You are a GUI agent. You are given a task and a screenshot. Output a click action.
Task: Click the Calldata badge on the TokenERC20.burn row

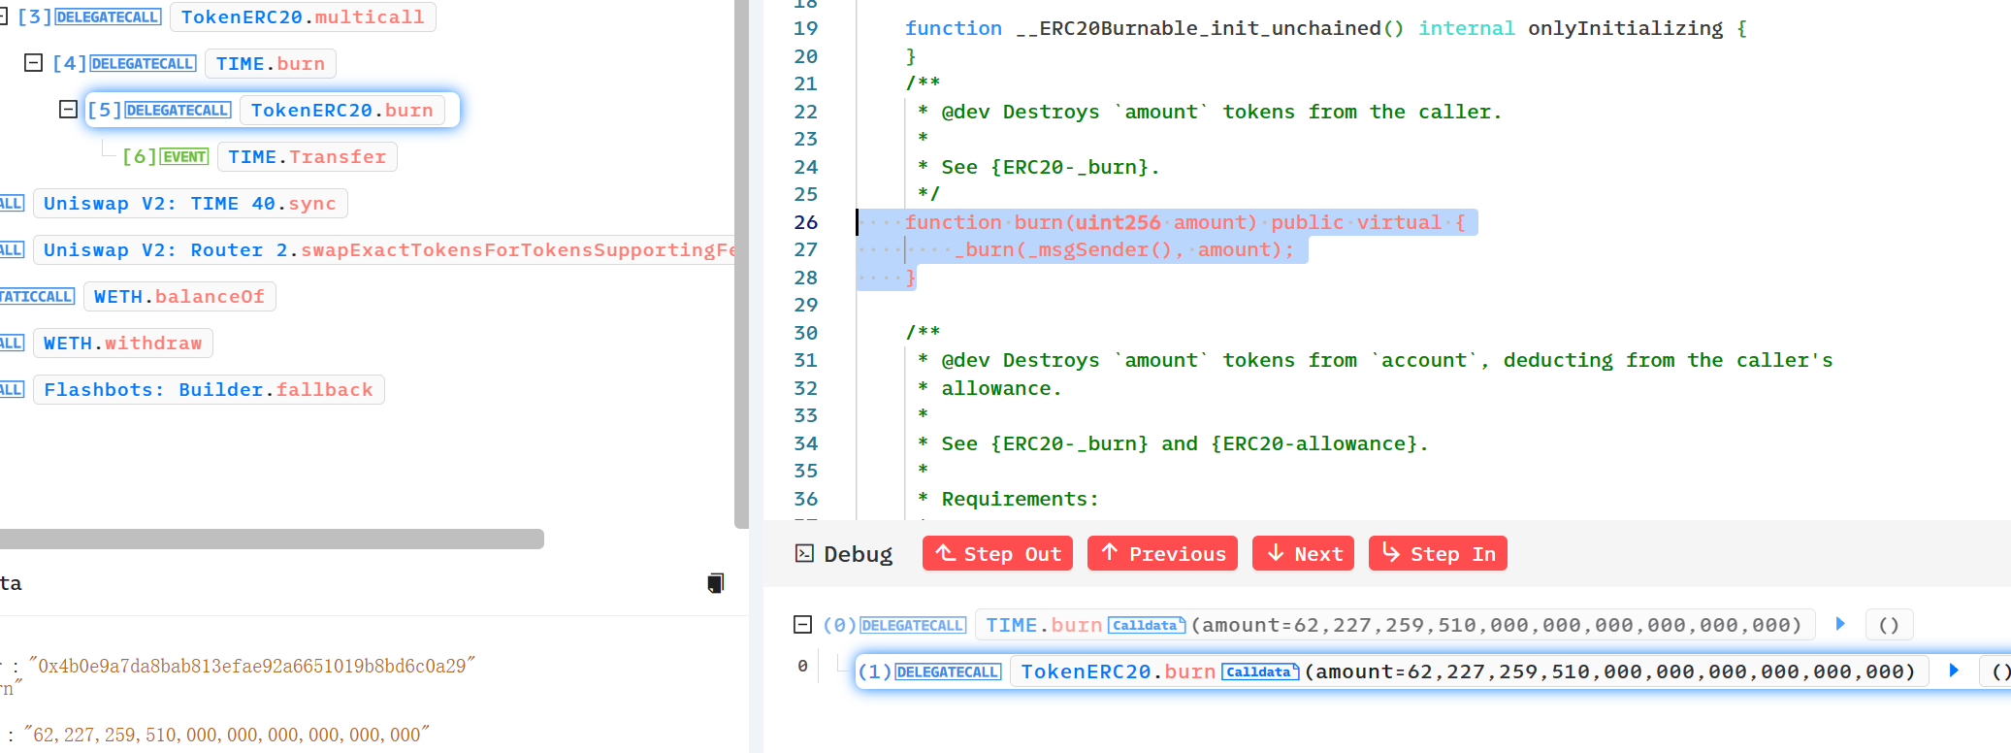[x=1260, y=672]
